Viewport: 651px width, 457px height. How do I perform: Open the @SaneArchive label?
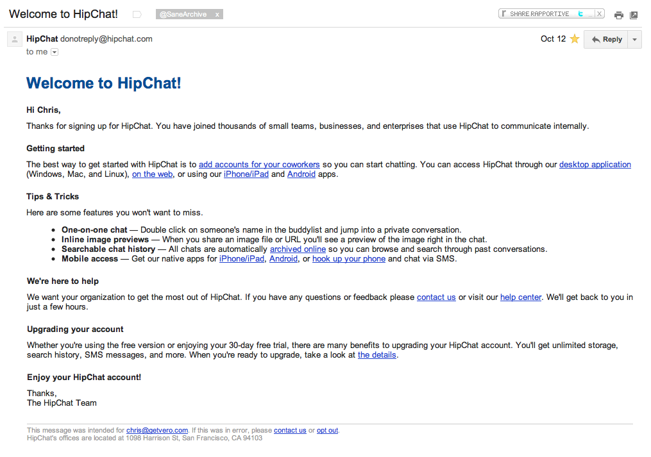point(183,14)
